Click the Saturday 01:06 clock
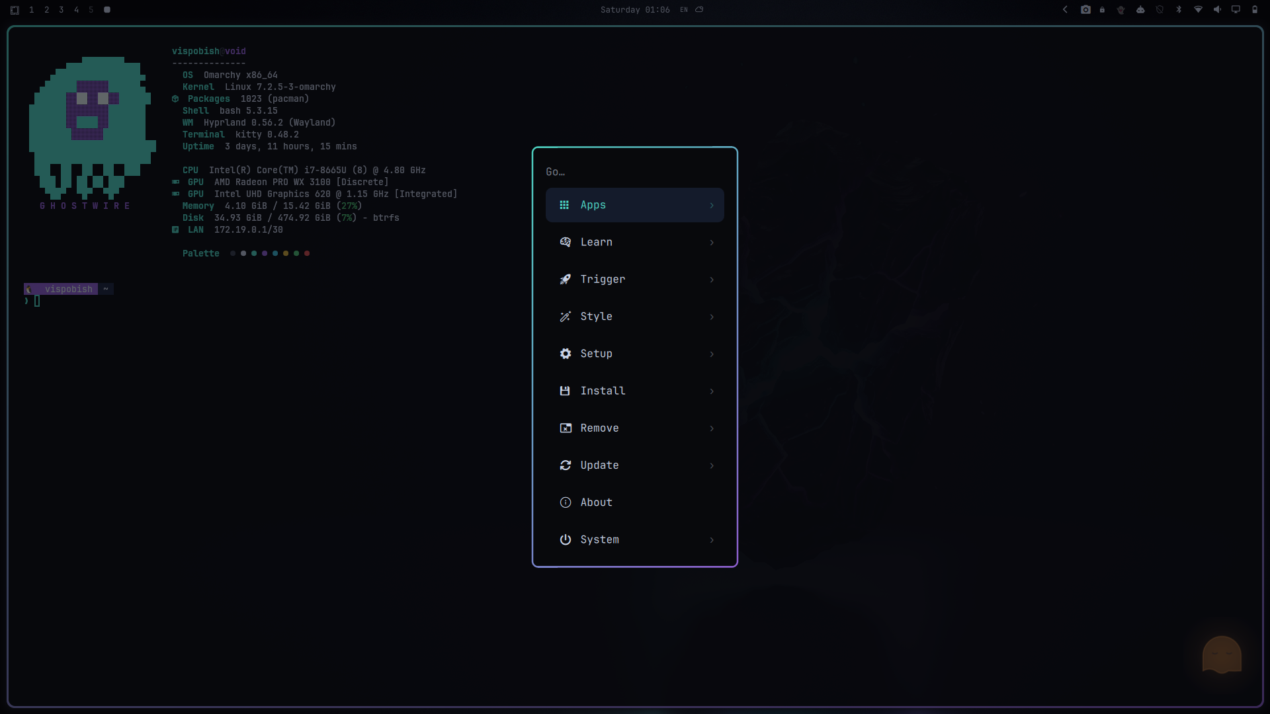 pyautogui.click(x=635, y=10)
